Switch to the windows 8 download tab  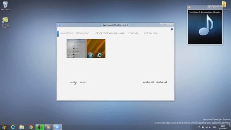[x=75, y=33]
